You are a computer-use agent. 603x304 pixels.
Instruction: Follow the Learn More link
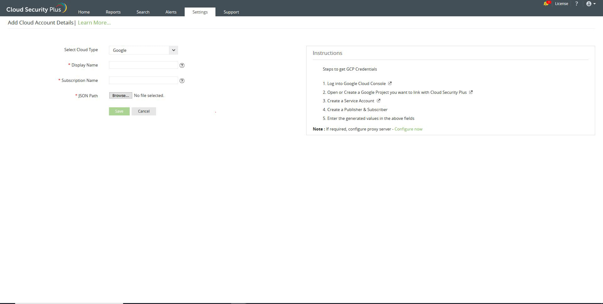(x=94, y=23)
